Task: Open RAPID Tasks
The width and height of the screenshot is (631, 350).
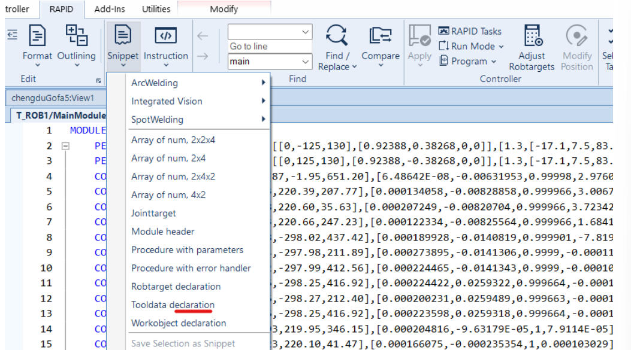Action: 470,31
